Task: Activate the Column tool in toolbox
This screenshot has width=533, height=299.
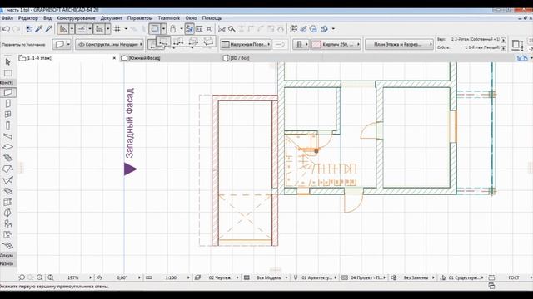Action: [7, 125]
